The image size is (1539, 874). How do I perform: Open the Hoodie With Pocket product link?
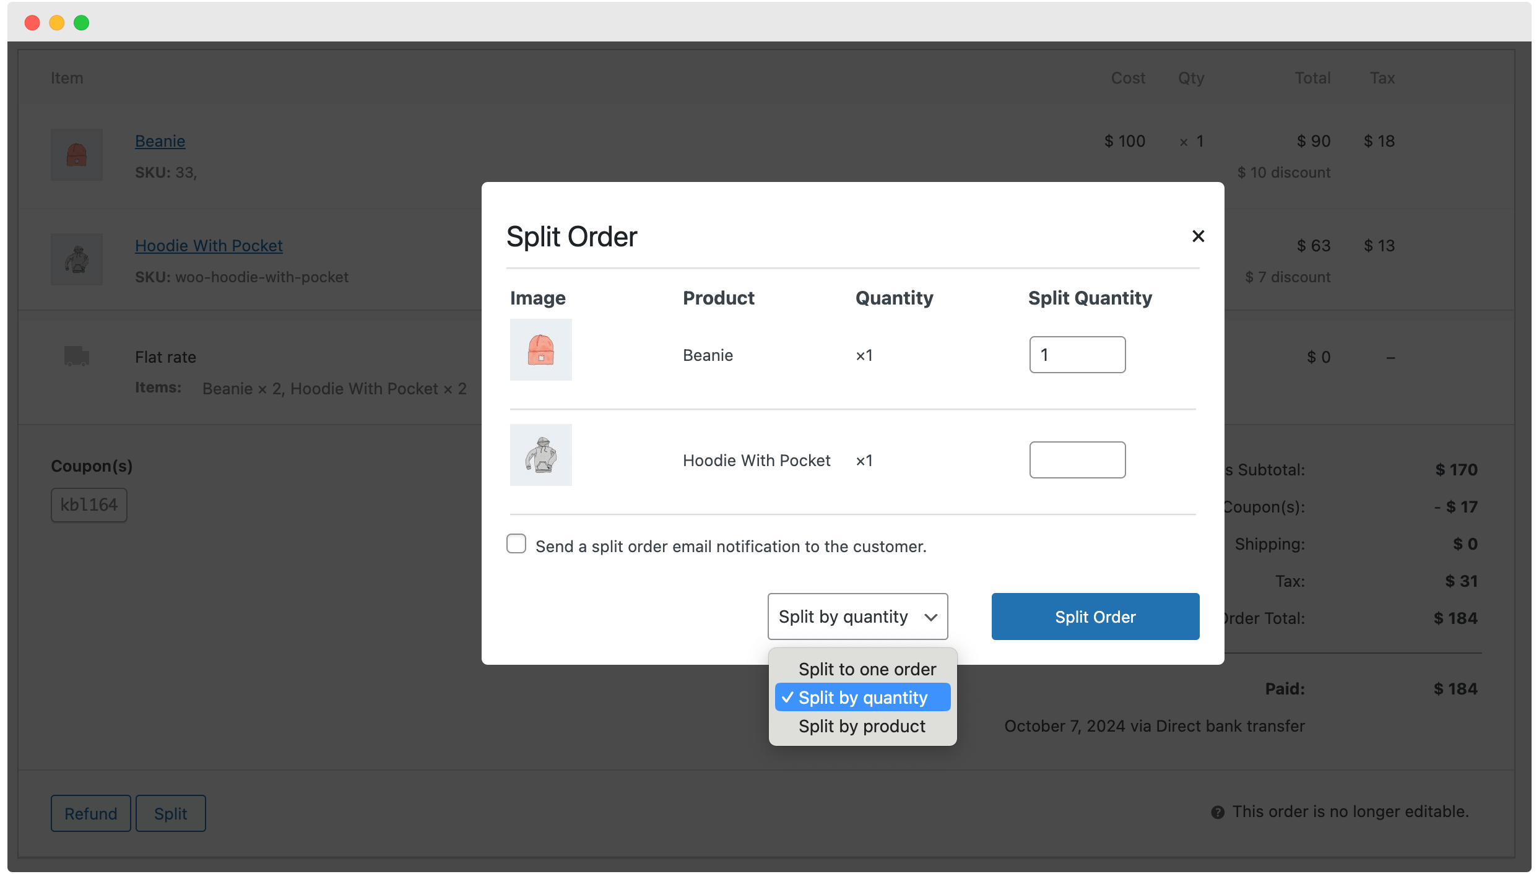209,245
